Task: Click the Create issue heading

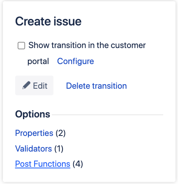Action: [49, 21]
